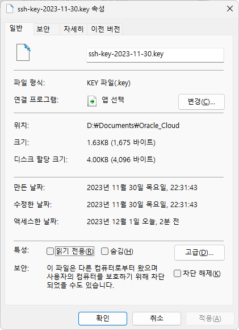Viewport: 239px width, 330px height.
Task: Enable the 읽기 전용(R) checkbox
Action: [50, 251]
